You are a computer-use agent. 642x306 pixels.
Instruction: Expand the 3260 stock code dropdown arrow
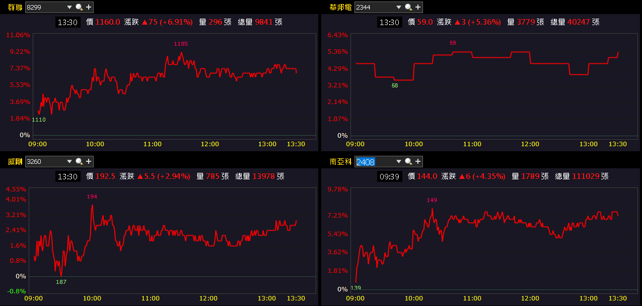click(69, 162)
